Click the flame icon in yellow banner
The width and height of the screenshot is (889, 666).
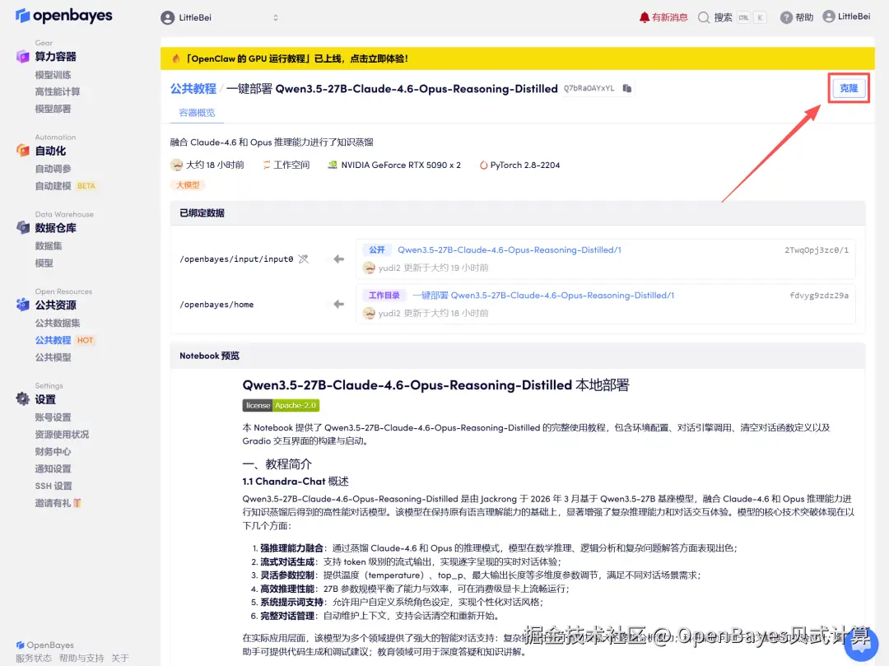coord(176,58)
